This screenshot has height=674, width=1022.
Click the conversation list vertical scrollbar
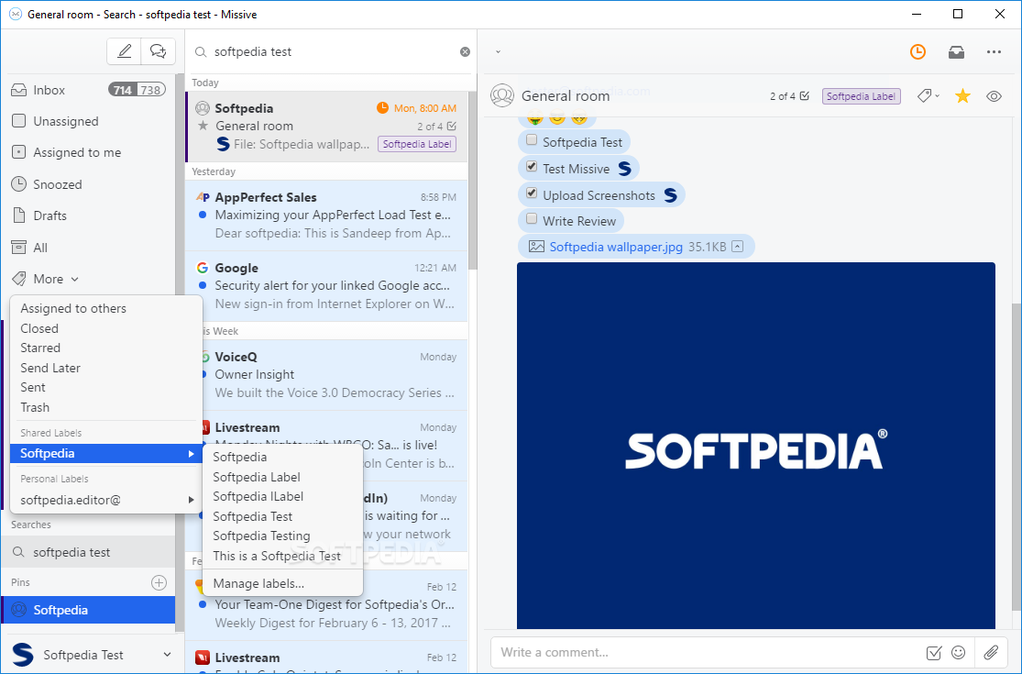pos(473,180)
